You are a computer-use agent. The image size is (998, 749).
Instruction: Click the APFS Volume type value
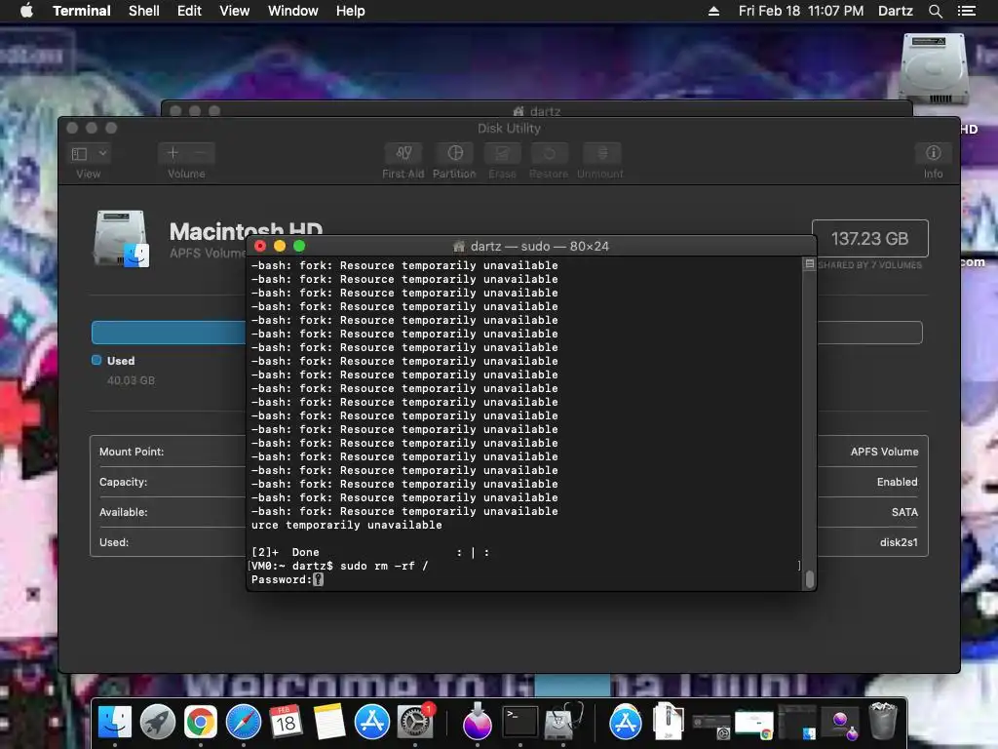click(x=884, y=452)
